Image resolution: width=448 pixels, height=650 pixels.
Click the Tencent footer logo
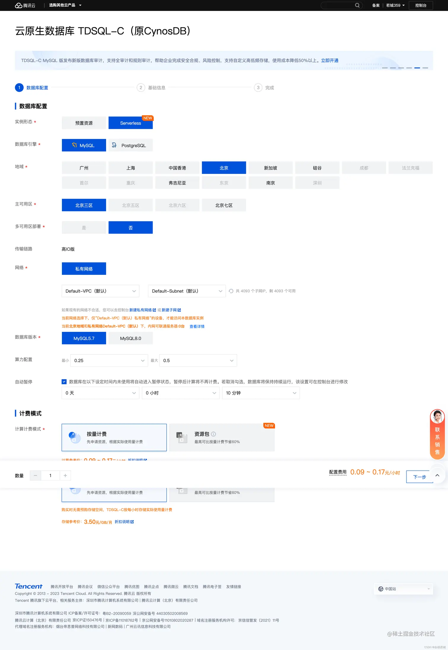(x=29, y=586)
